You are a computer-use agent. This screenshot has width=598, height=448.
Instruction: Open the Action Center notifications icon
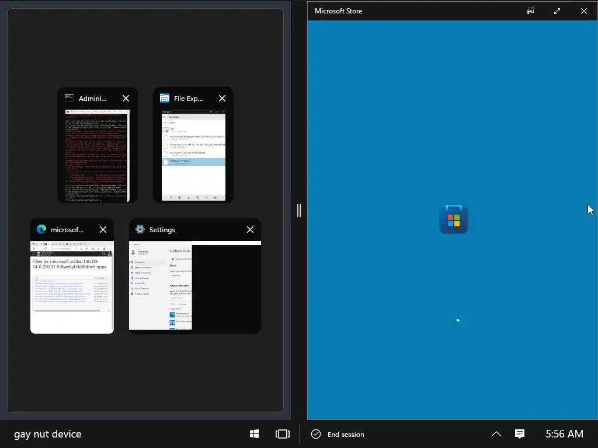click(x=520, y=434)
